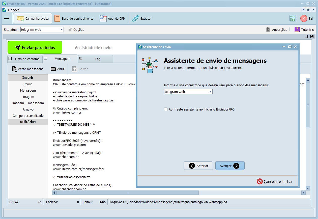
Task: Click the www.linkws.com.br/mensagemfacil line
Action: (x=79, y=169)
